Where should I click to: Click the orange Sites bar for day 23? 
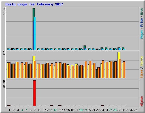point(103,69)
